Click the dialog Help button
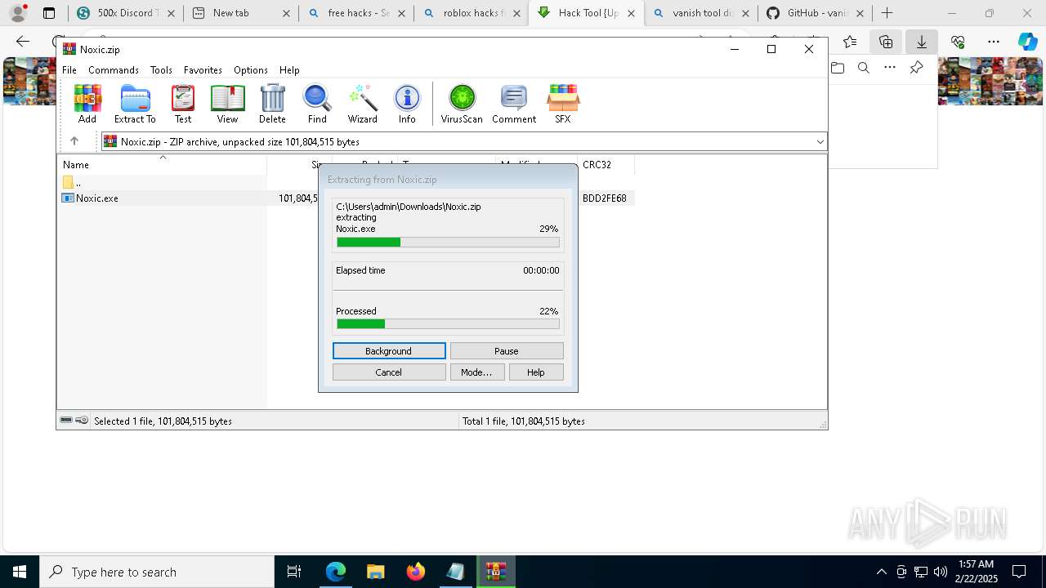The height and width of the screenshot is (588, 1046). pos(536,372)
